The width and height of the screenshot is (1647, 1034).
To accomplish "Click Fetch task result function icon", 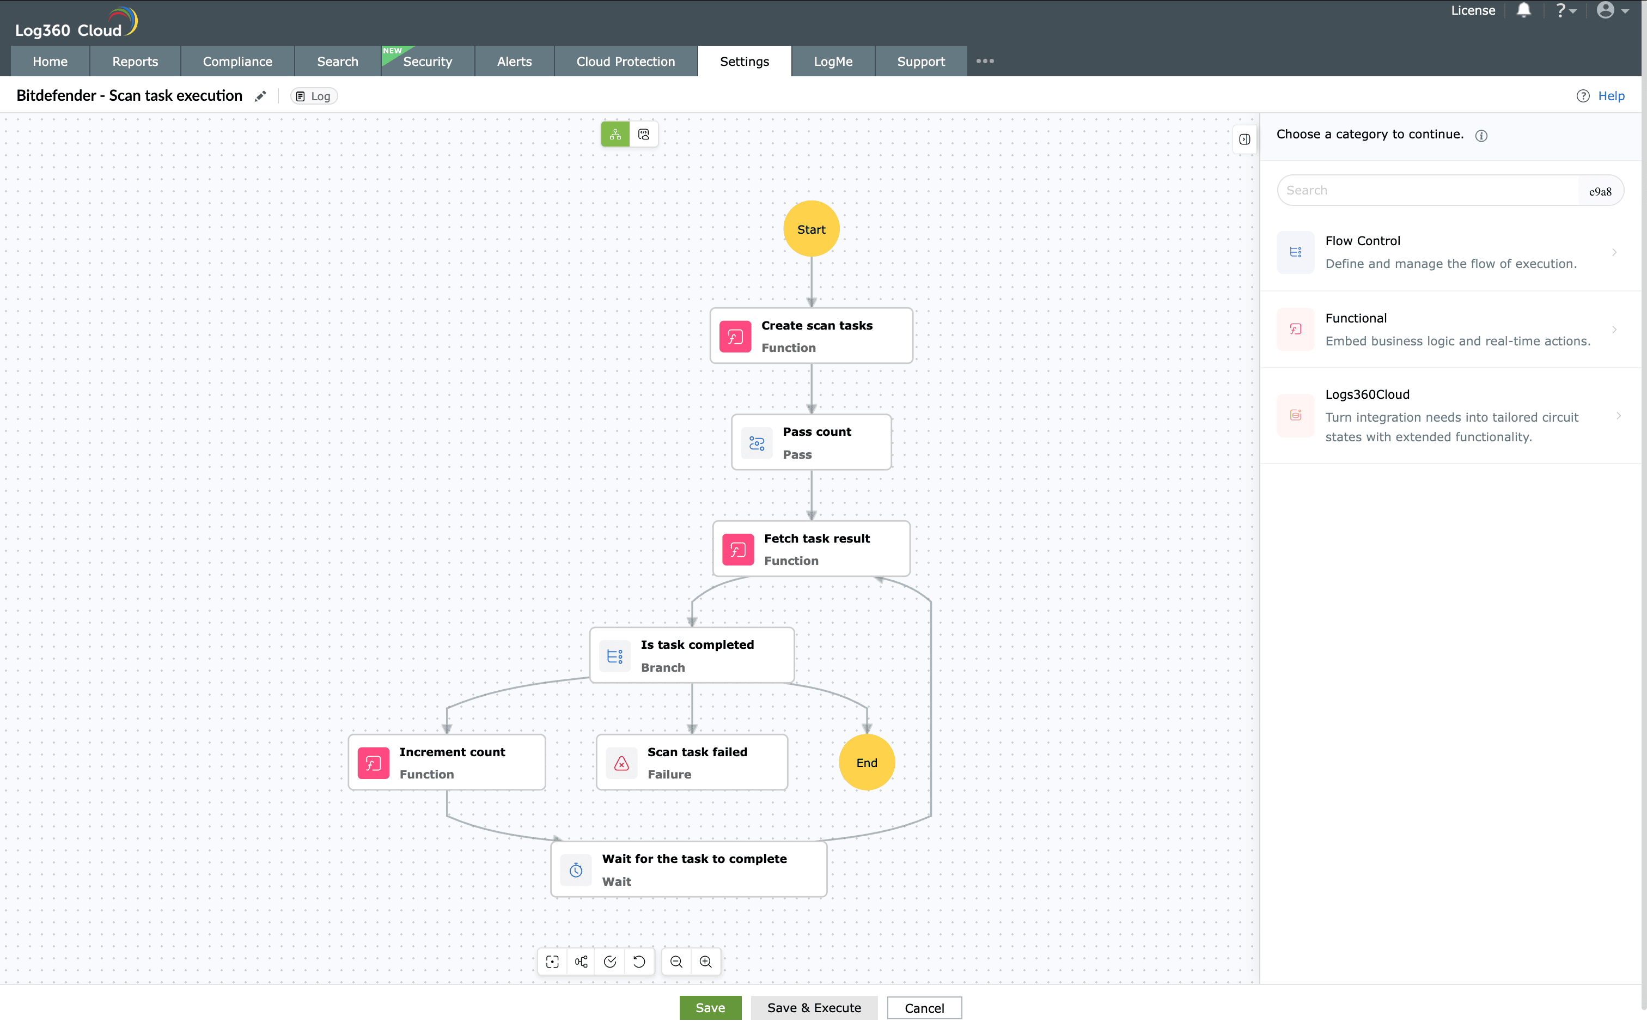I will [737, 550].
